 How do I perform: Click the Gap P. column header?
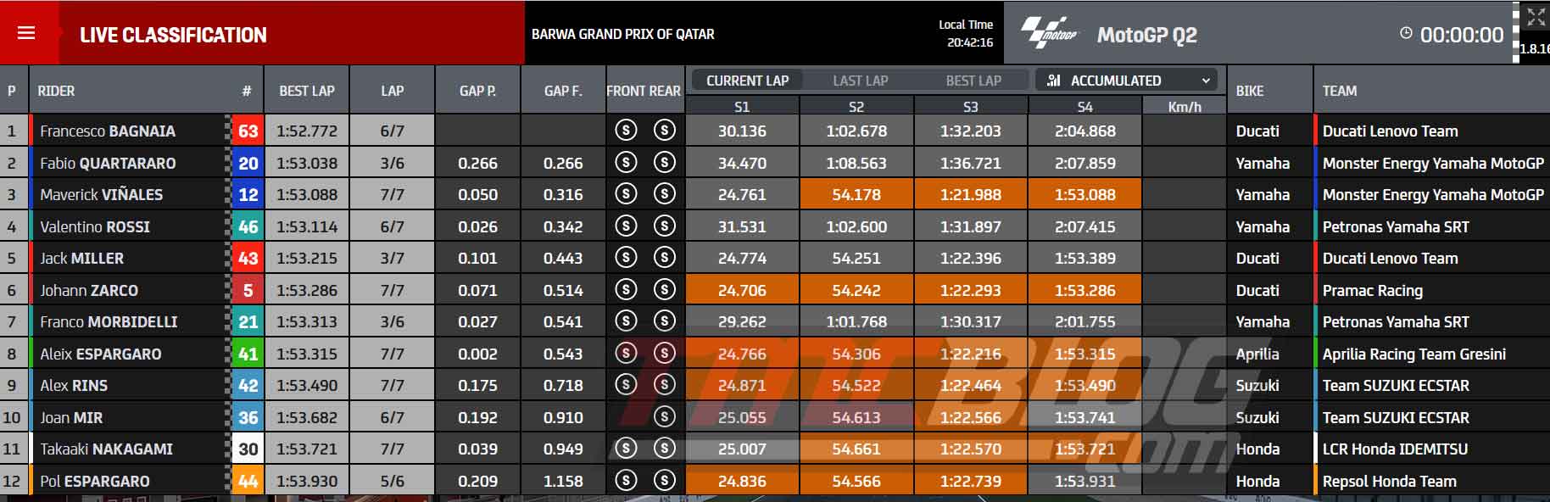point(477,90)
